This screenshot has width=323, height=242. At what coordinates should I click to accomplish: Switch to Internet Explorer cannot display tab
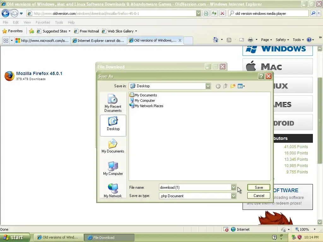click(99, 41)
